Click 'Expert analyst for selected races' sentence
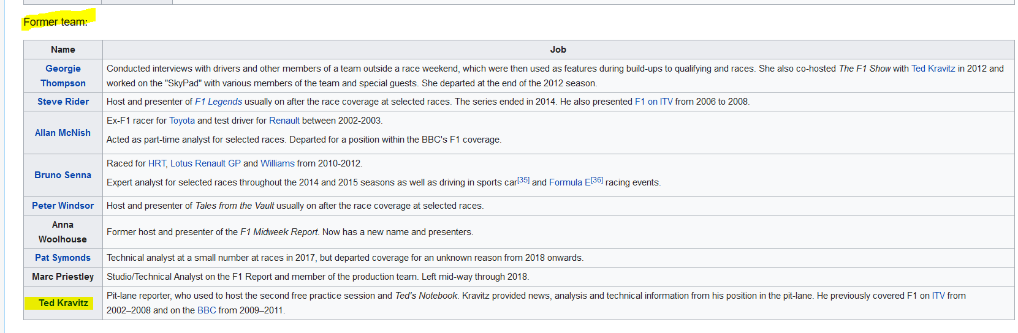Image resolution: width=1018 pixels, height=333 pixels. tap(384, 182)
